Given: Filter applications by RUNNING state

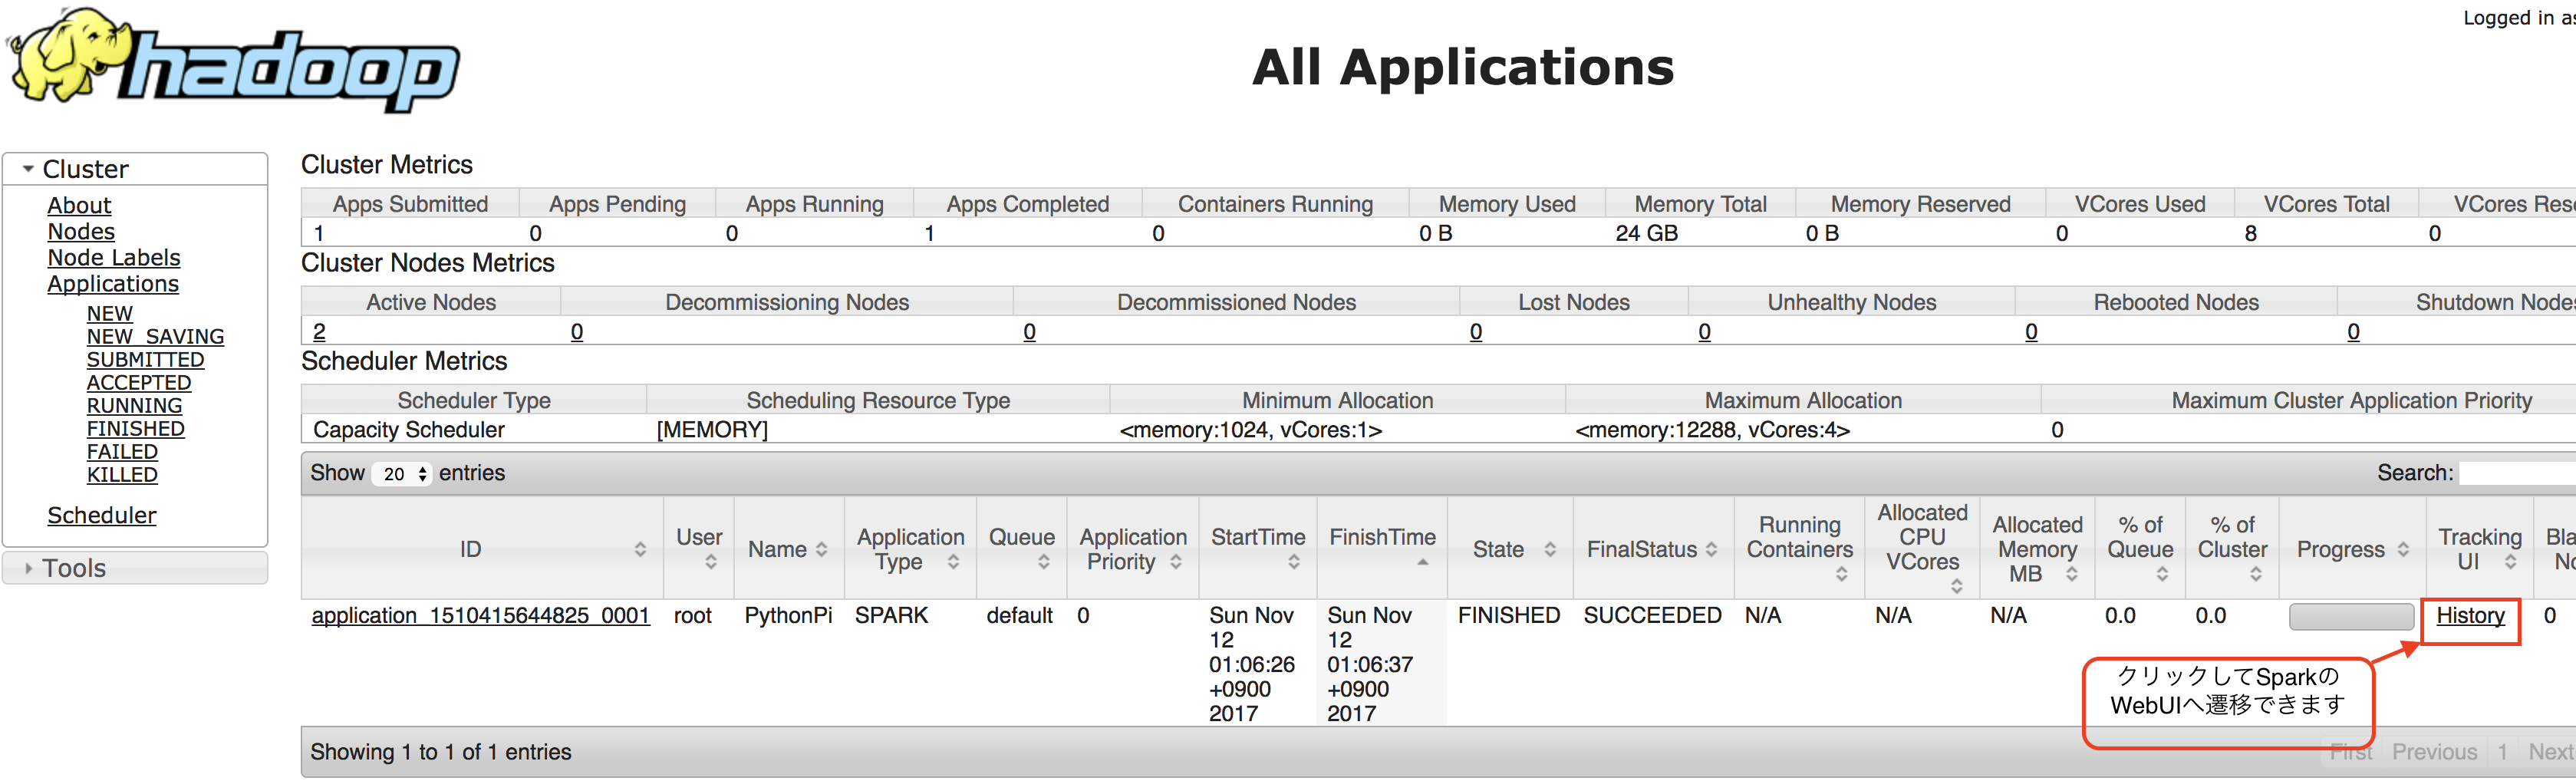Looking at the screenshot, I should click(x=134, y=405).
